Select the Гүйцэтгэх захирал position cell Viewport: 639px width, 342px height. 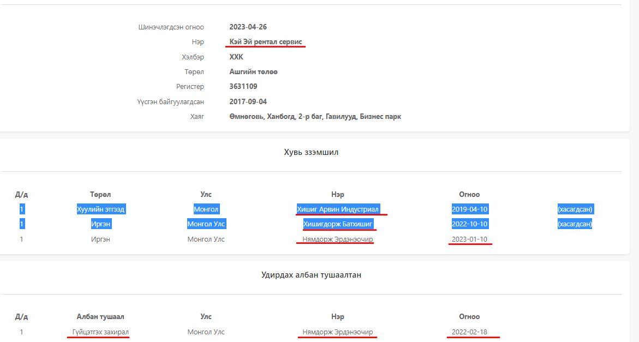[100, 332]
